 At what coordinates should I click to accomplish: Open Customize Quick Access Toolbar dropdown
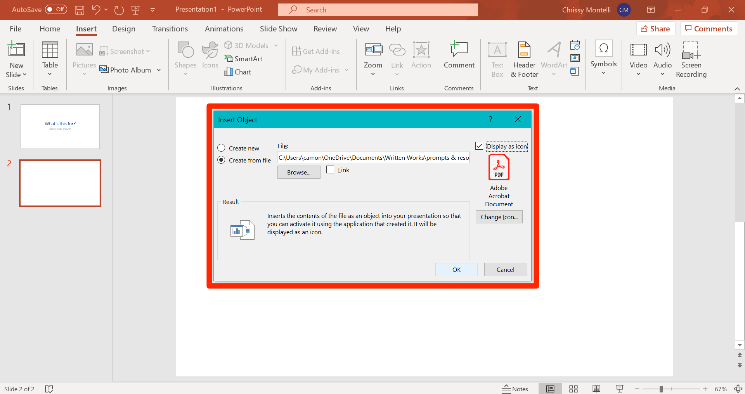[x=152, y=10]
